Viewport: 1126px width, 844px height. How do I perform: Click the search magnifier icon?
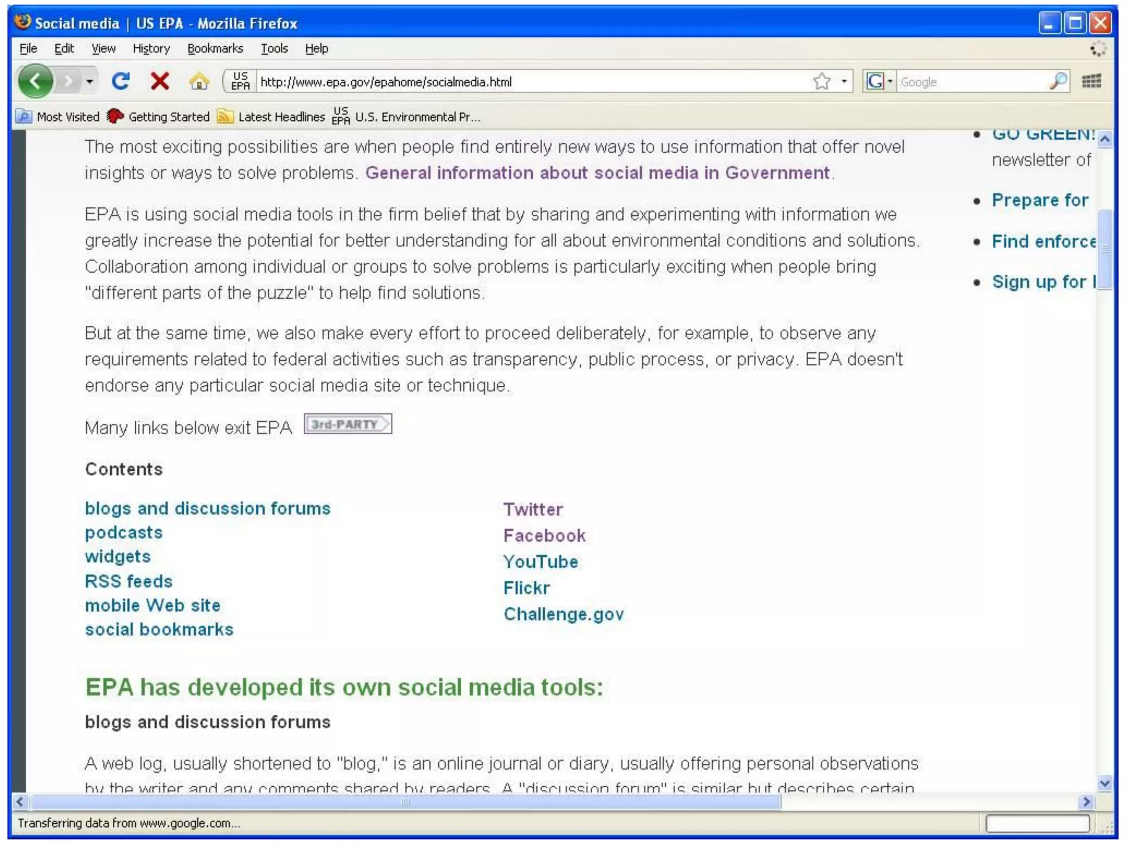click(x=1058, y=81)
